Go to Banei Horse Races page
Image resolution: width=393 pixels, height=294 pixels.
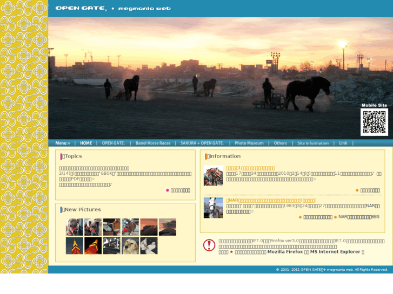point(153,143)
